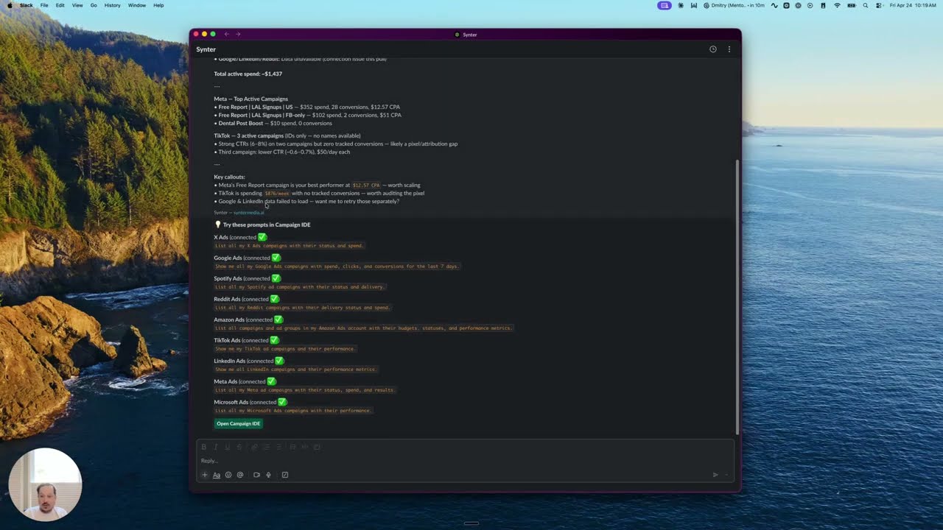The width and height of the screenshot is (943, 530).
Task: Open the three-dot more options menu
Action: point(729,49)
